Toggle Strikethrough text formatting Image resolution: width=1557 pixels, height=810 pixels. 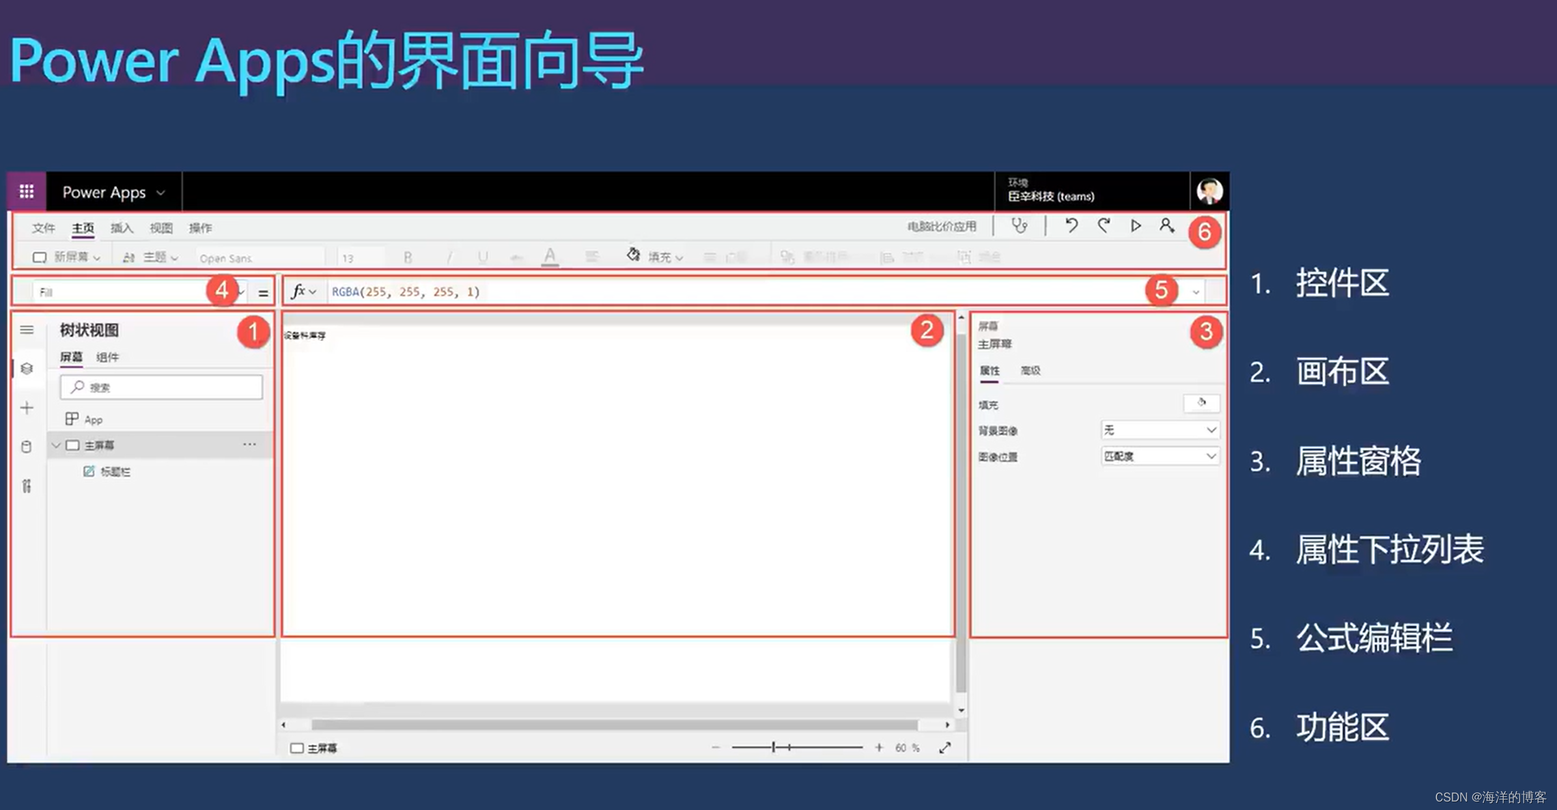(x=516, y=257)
